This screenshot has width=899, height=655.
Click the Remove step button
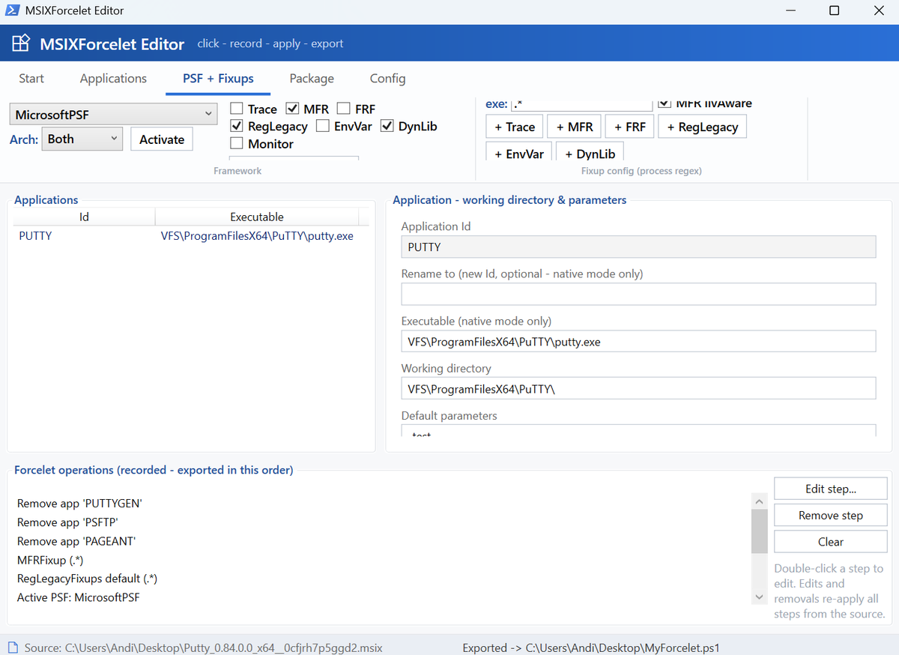click(x=831, y=516)
